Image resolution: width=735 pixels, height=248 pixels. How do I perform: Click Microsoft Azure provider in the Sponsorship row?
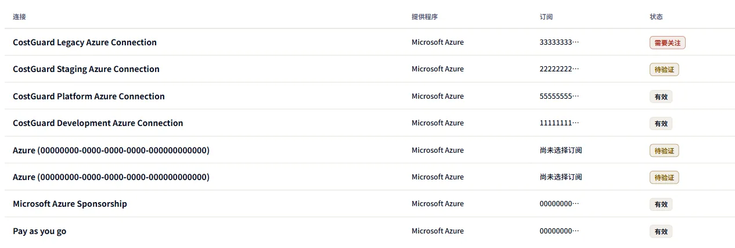click(438, 204)
